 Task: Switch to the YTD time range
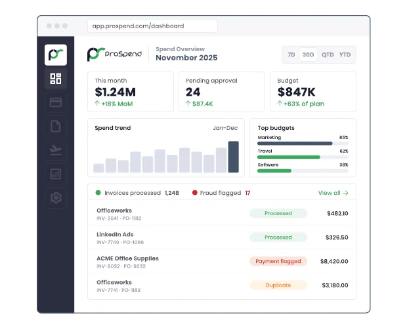point(345,54)
